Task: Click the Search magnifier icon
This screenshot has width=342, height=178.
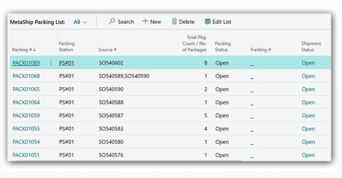Action: (112, 22)
